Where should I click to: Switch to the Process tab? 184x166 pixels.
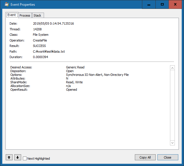tap(25, 15)
